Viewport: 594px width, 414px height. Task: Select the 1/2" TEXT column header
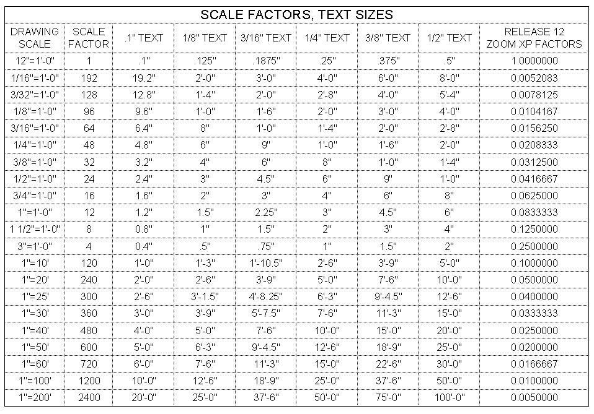click(x=450, y=38)
